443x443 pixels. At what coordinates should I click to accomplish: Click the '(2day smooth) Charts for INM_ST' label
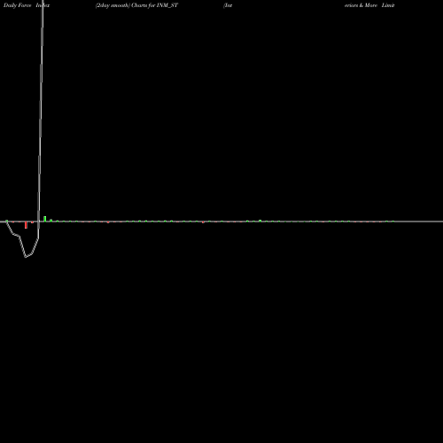(x=136, y=5)
